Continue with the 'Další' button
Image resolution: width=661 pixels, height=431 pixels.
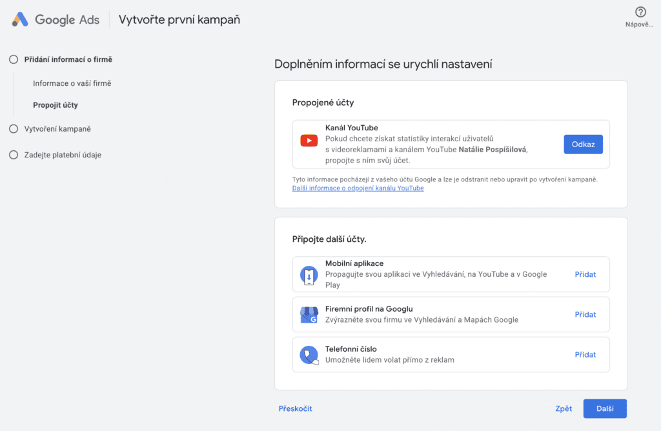click(x=604, y=409)
